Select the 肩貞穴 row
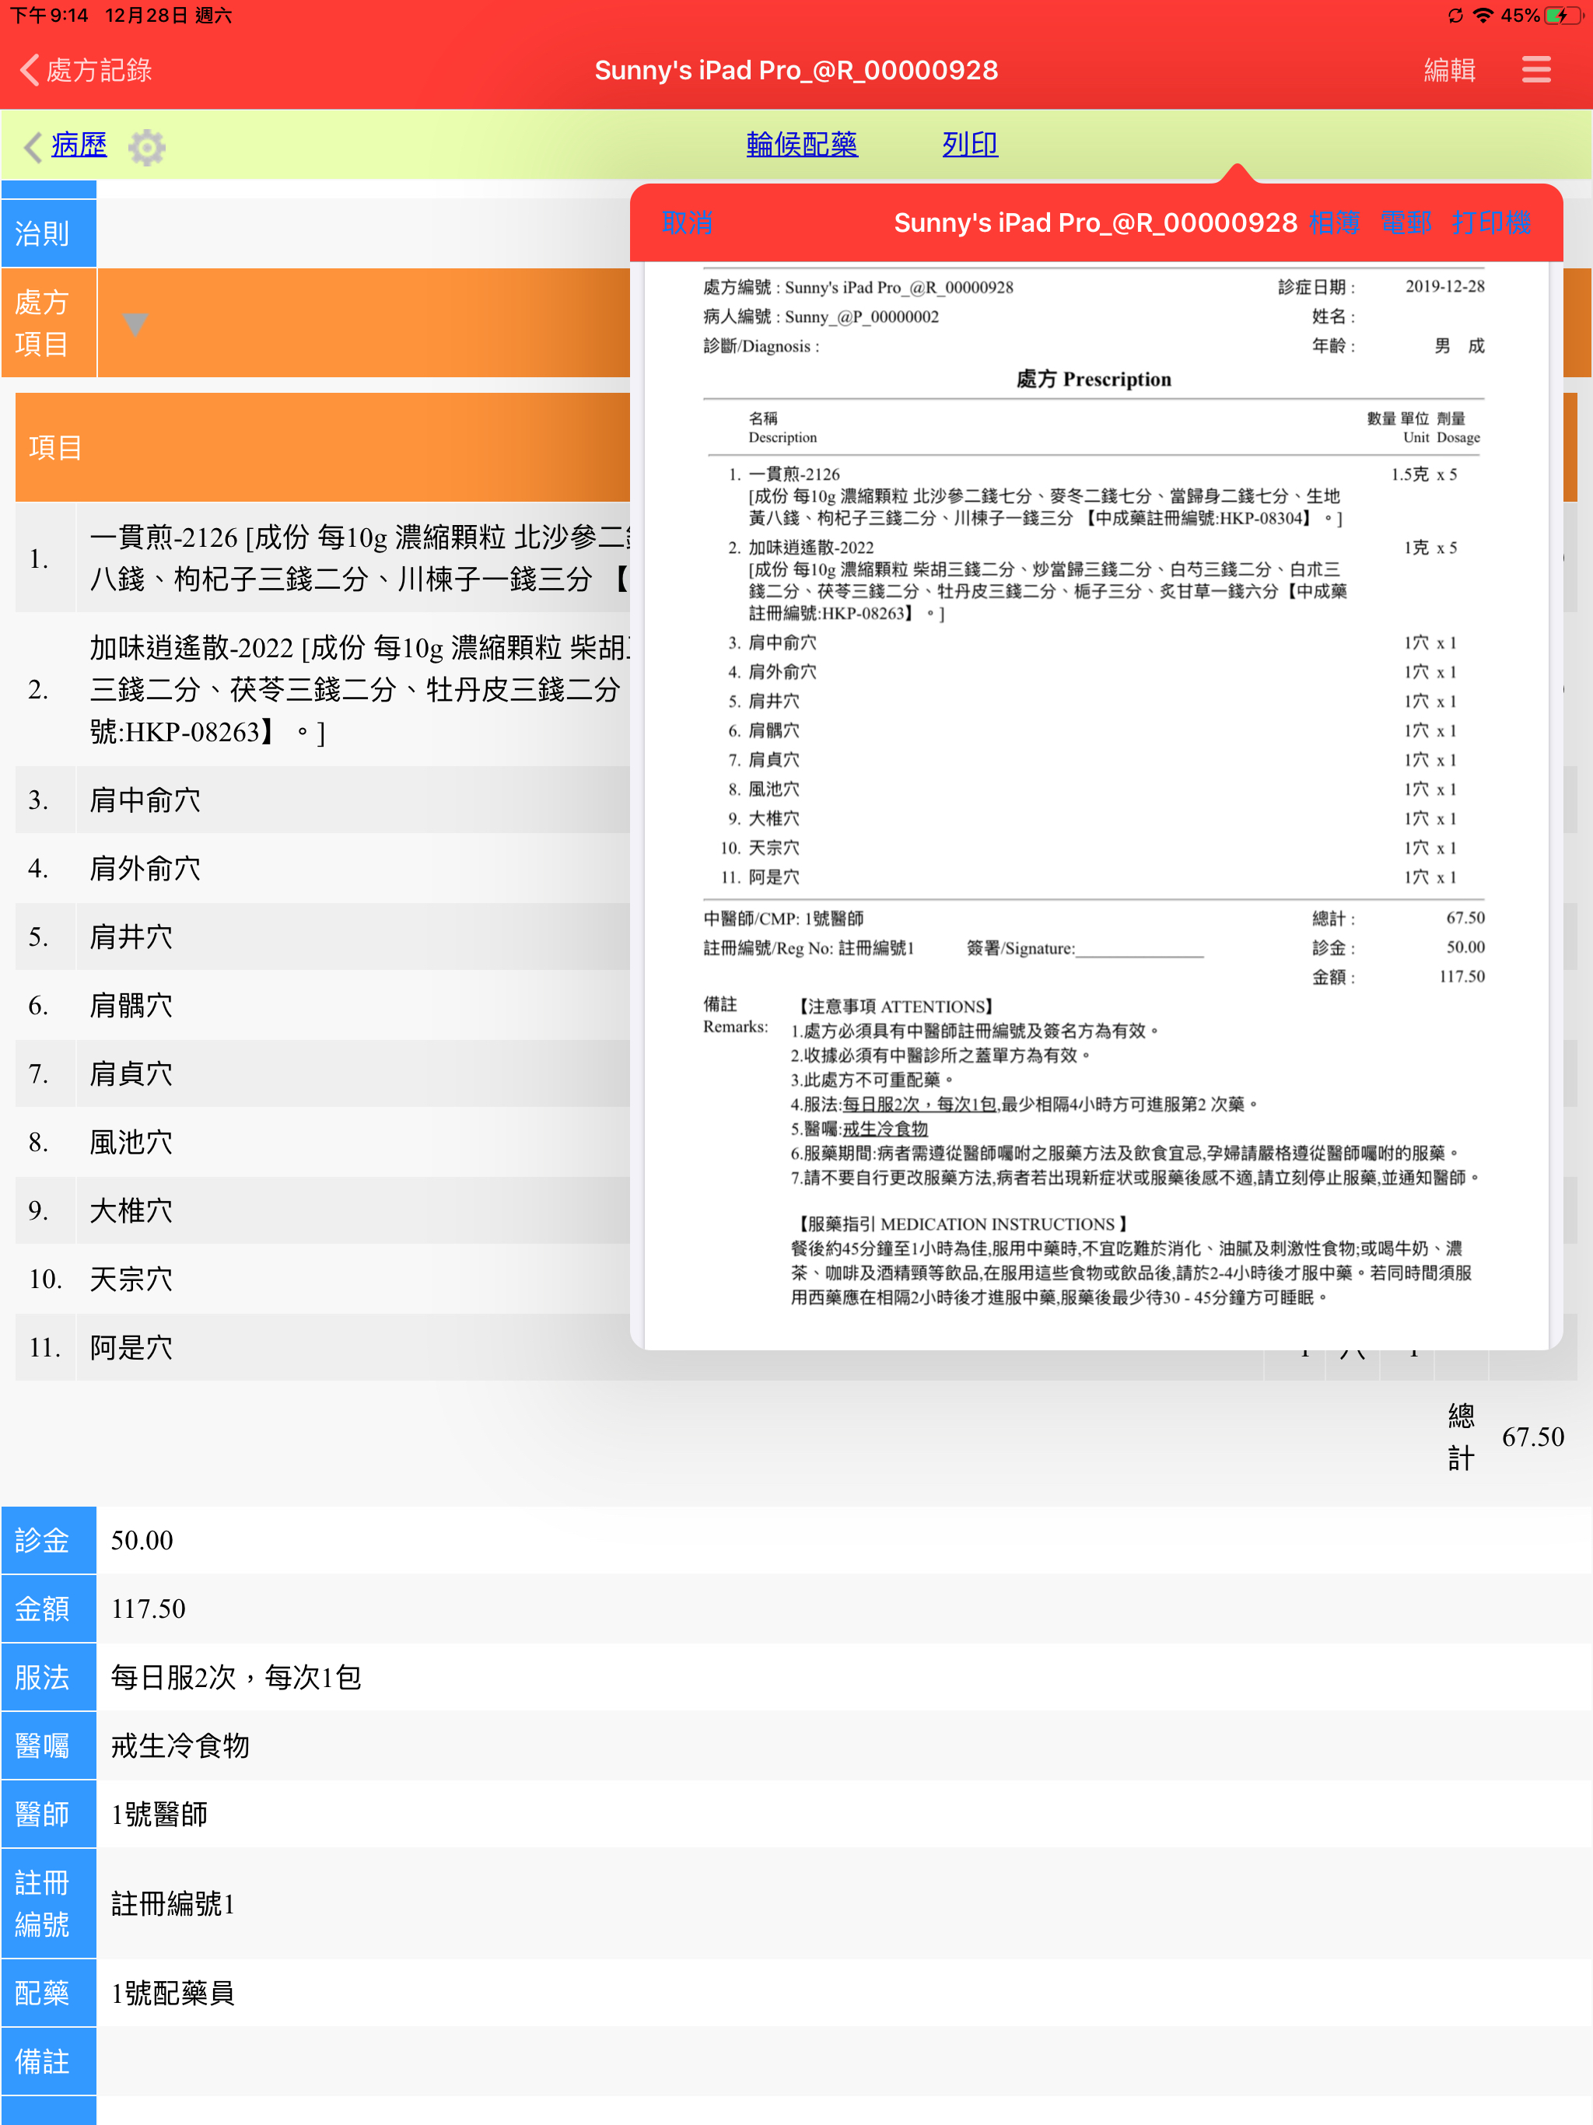 point(323,1074)
